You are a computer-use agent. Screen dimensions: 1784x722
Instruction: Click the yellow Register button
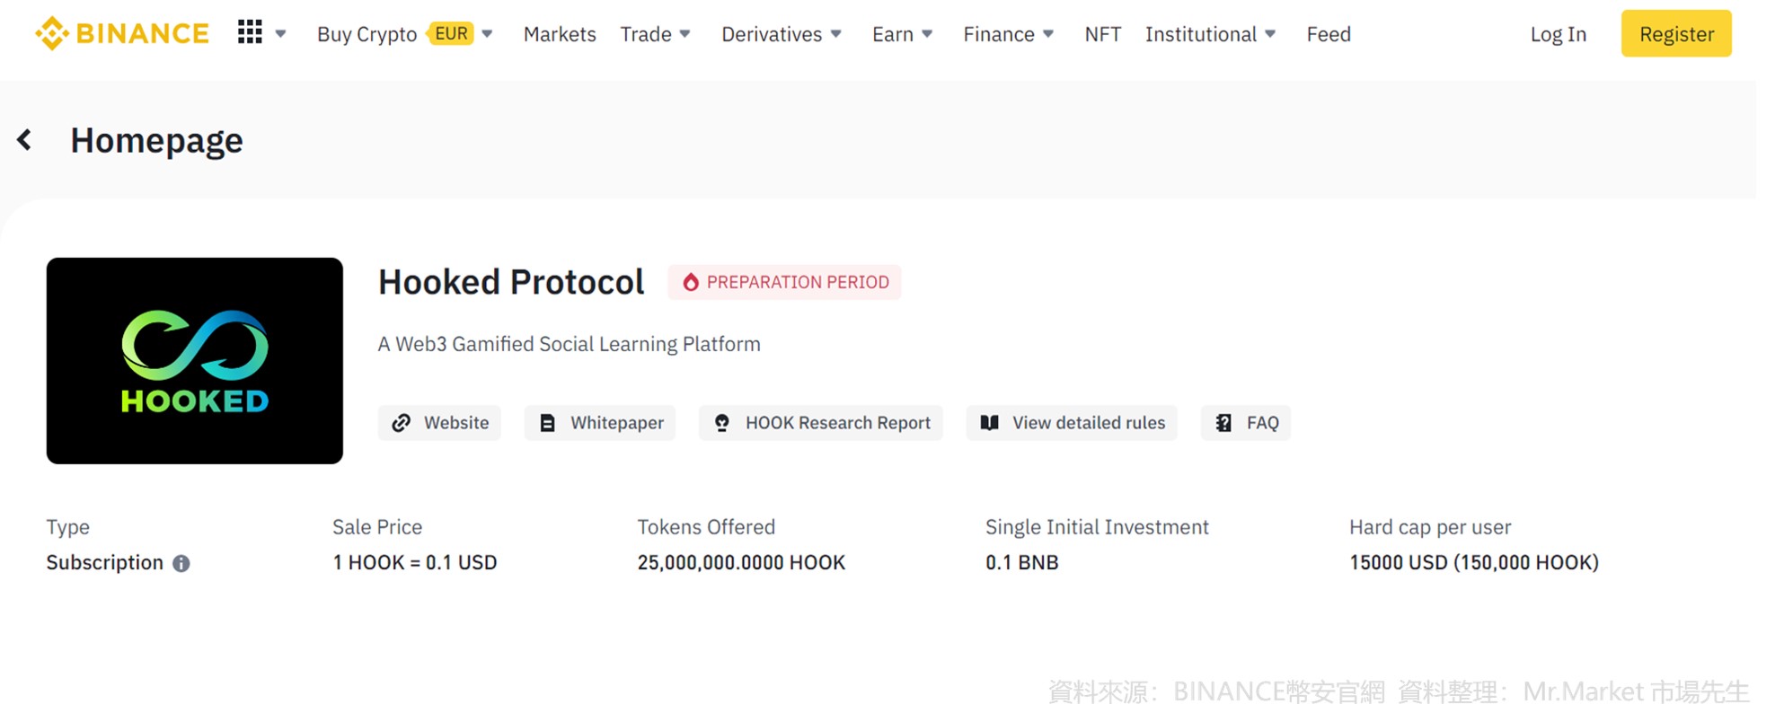click(1676, 34)
